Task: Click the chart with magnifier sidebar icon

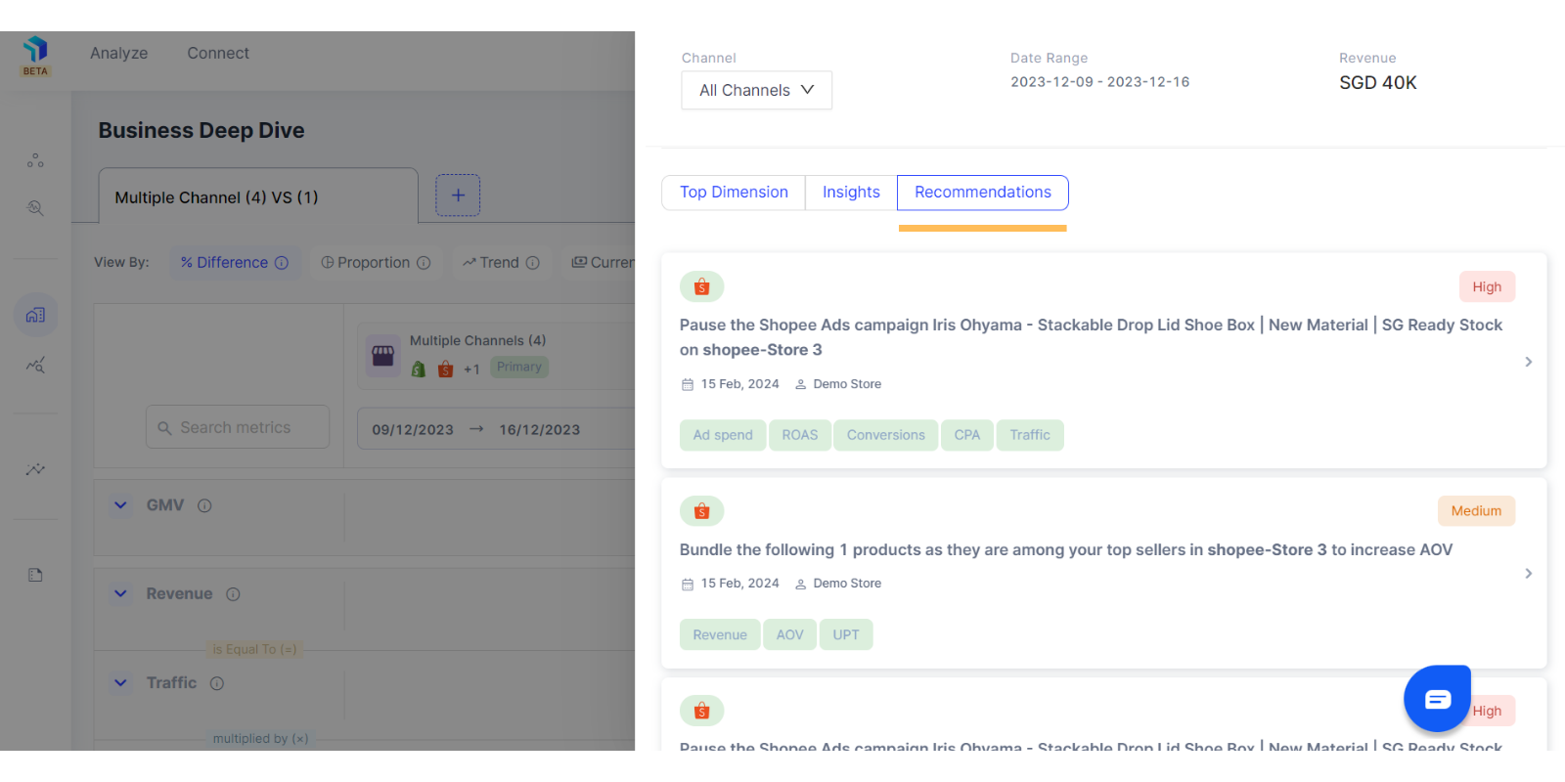Action: [x=35, y=365]
